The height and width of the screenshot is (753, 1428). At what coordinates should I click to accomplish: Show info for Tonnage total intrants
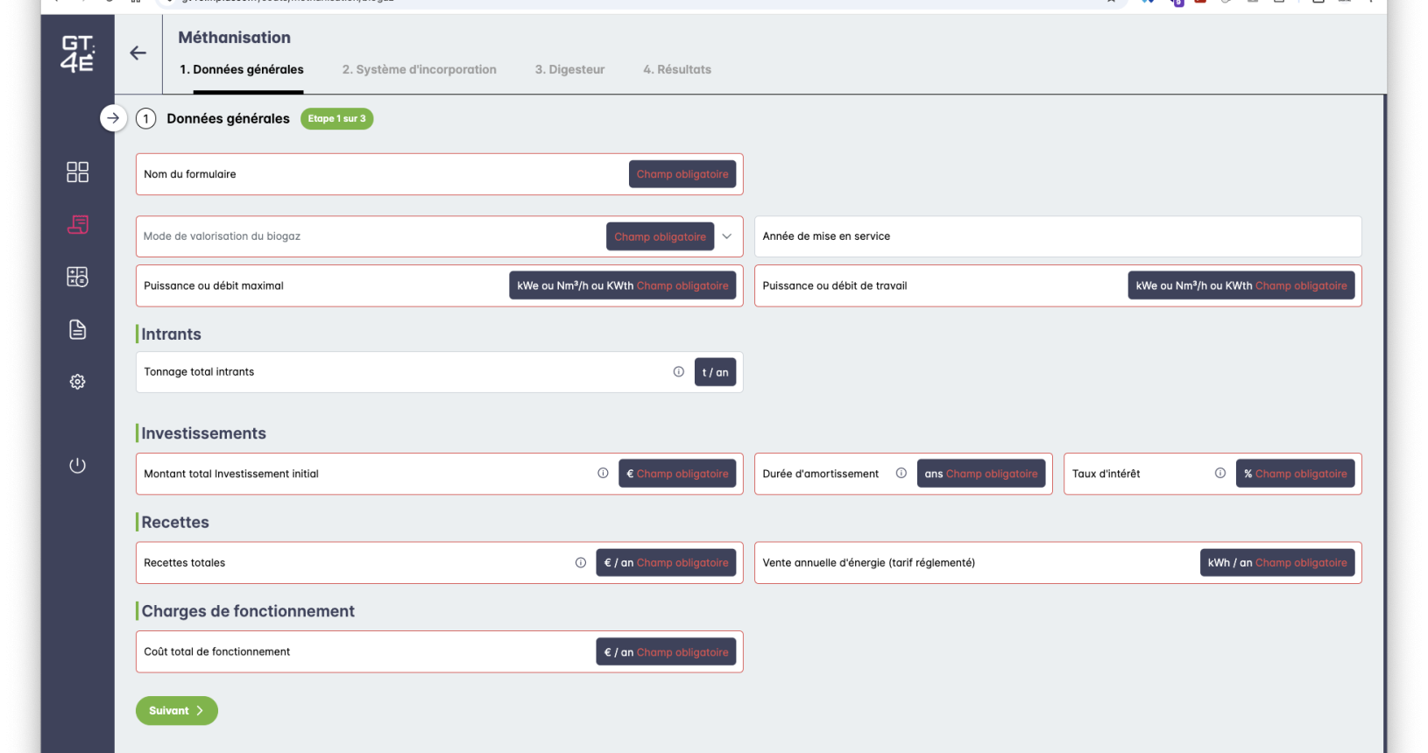tap(678, 372)
